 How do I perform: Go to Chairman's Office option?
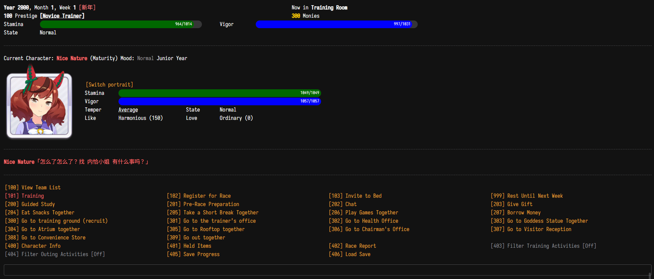369,229
